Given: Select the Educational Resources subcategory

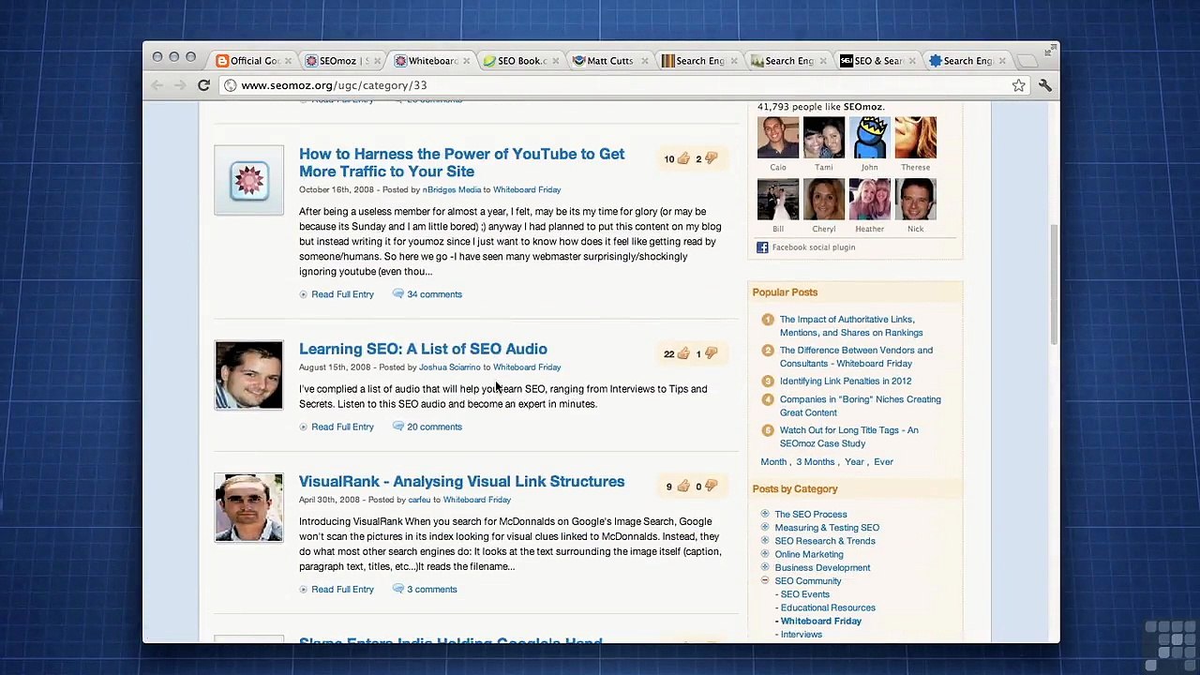Looking at the screenshot, I should pyautogui.click(x=828, y=607).
